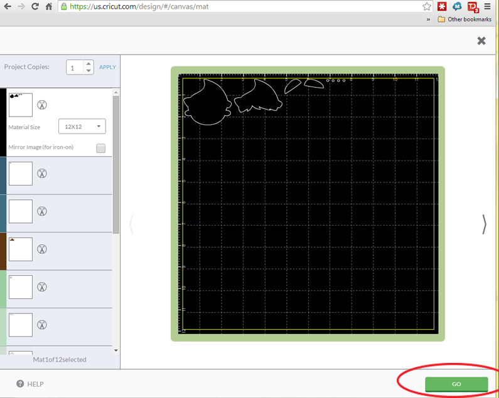
Task: Expand hidden bookmarks with double chevron
Action: (x=428, y=19)
